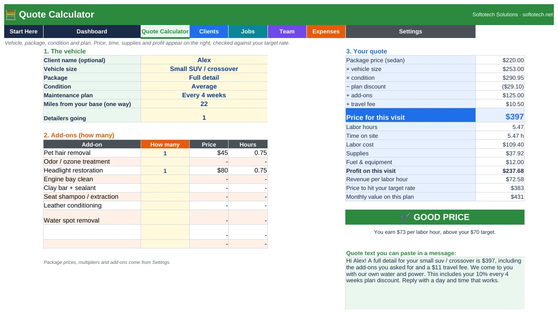Choose the Vehicle size cell 'Small SUV / crossover'
This screenshot has width=558, height=314.
coord(204,69)
